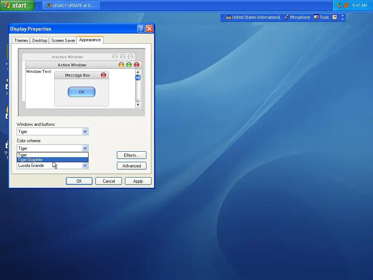Pick Tiger in color scheme list

[52, 155]
